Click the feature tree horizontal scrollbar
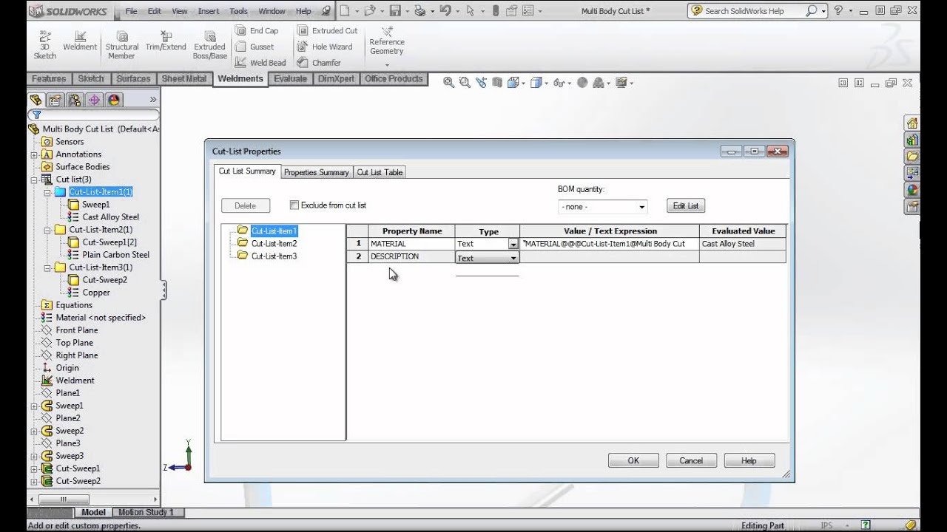The image size is (947, 532). click(x=92, y=499)
